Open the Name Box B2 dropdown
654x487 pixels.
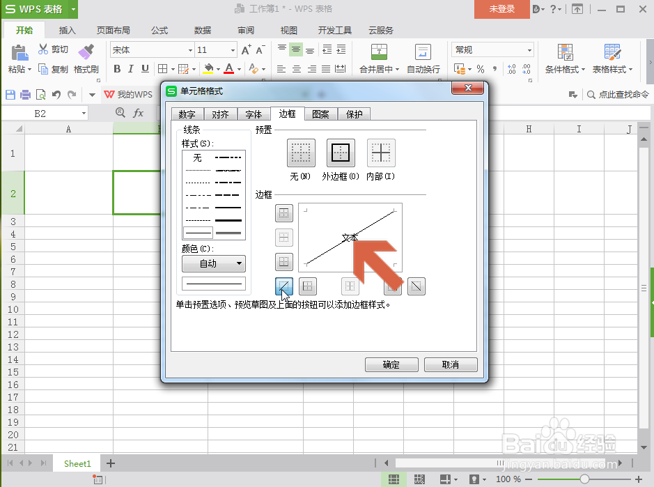point(84,114)
